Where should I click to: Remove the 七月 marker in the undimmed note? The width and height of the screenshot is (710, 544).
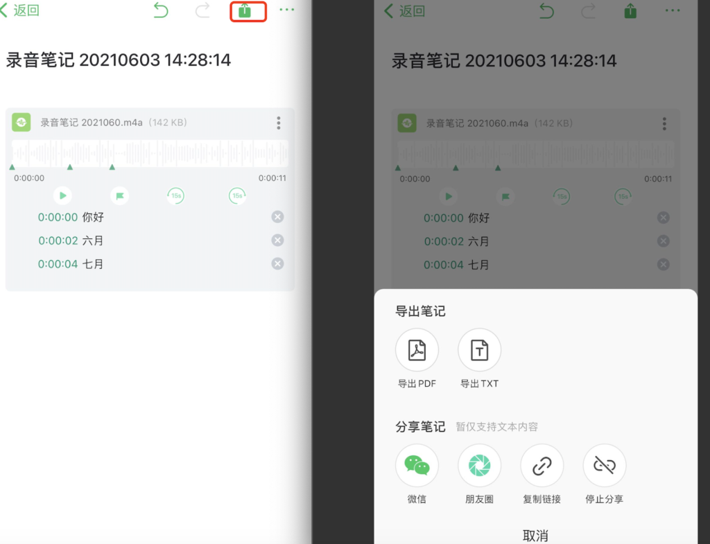click(277, 264)
